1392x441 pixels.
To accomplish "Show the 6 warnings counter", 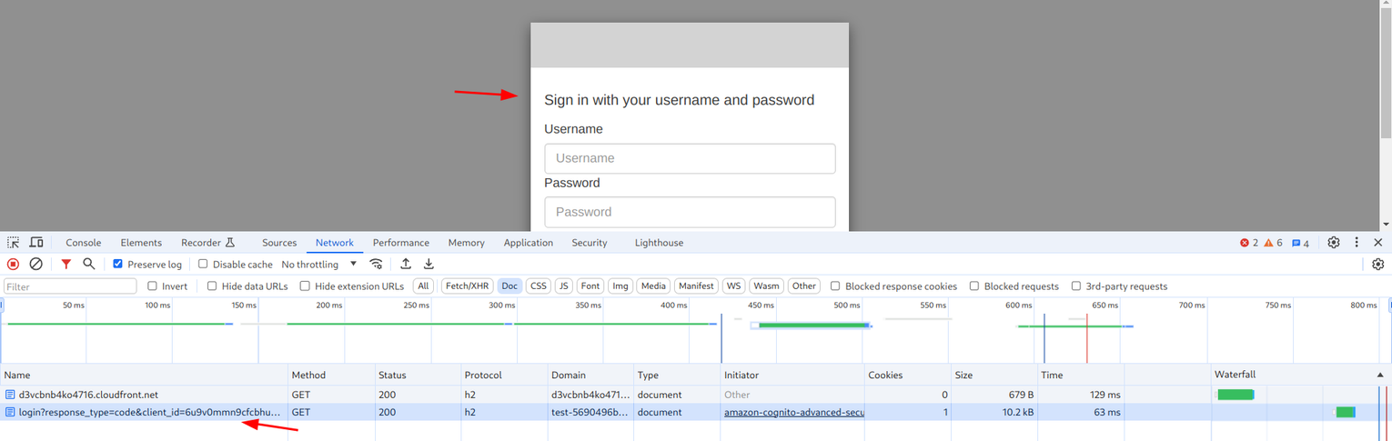I will tap(1274, 243).
